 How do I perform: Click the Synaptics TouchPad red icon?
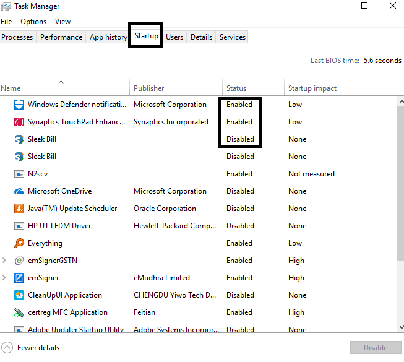click(x=19, y=122)
